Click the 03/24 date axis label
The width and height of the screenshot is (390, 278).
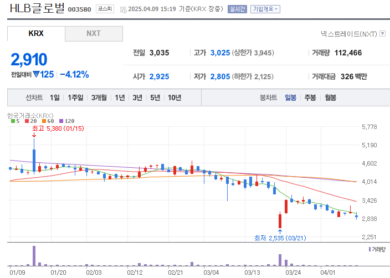293,272
